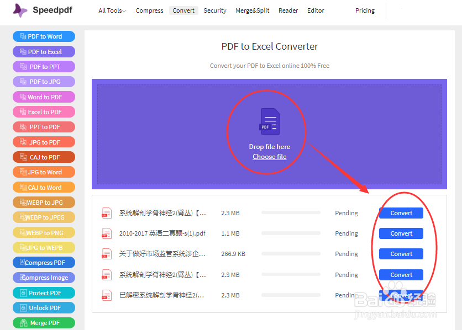Viewport: 462px width, 330px height.
Task: Click the Compress Image icon
Action: click(23, 277)
